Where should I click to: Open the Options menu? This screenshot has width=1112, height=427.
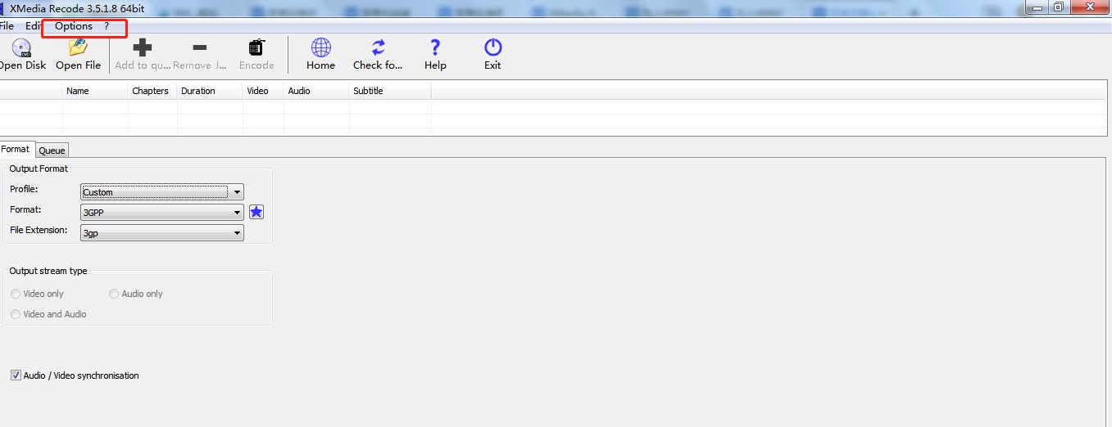(x=74, y=26)
